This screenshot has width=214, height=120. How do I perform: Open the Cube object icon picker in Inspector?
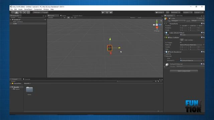tap(166, 19)
